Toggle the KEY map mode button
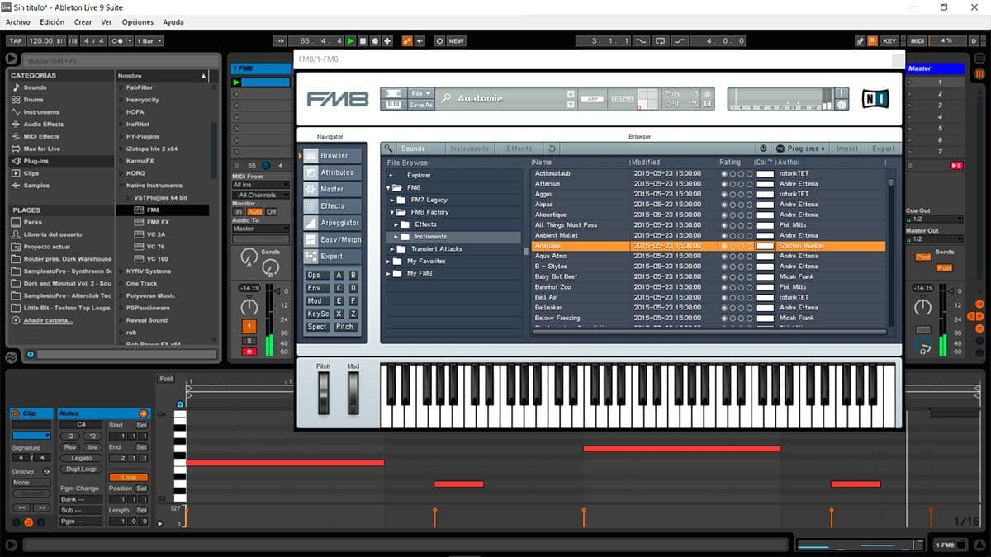 pyautogui.click(x=889, y=40)
